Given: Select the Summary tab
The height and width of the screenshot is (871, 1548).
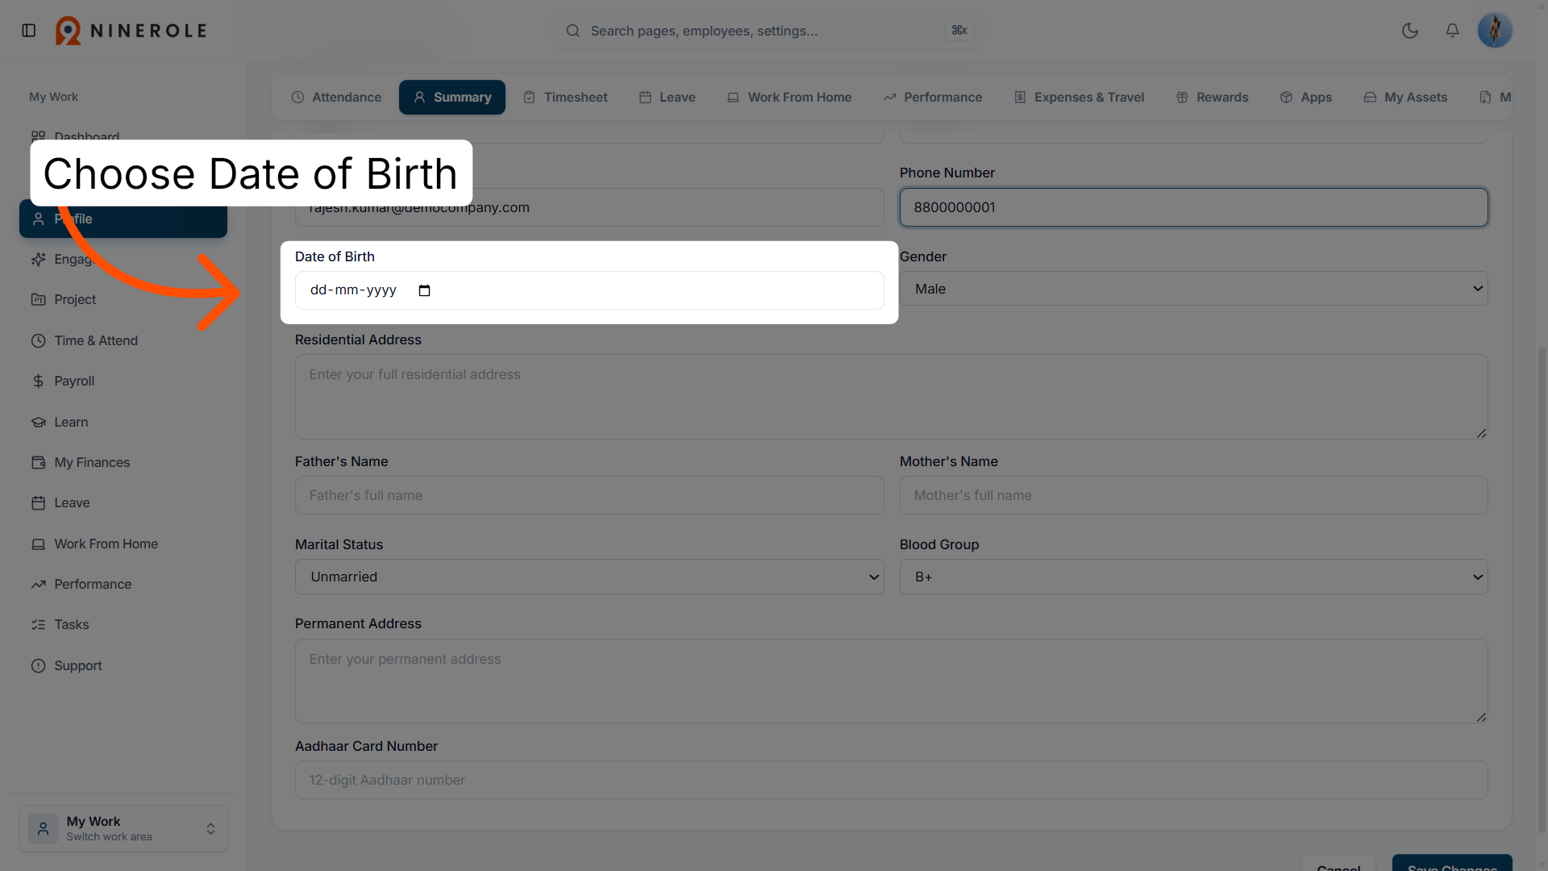Looking at the screenshot, I should click(x=452, y=98).
